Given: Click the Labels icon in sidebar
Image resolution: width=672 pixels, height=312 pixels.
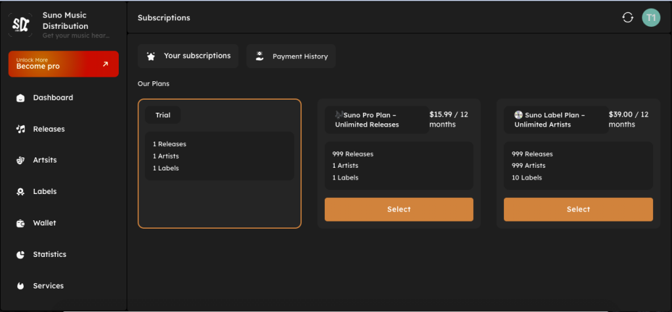Looking at the screenshot, I should (20, 192).
